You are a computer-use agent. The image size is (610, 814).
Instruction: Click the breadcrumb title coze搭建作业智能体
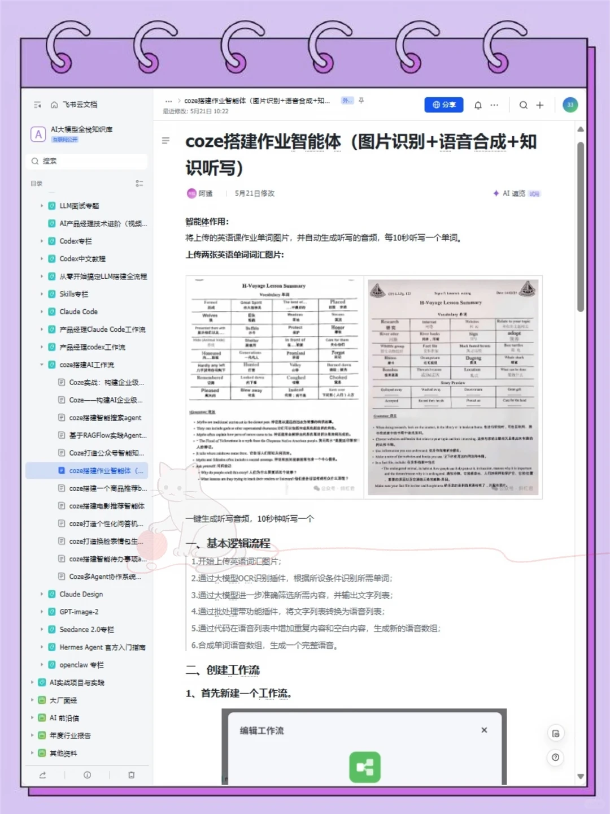click(x=257, y=101)
